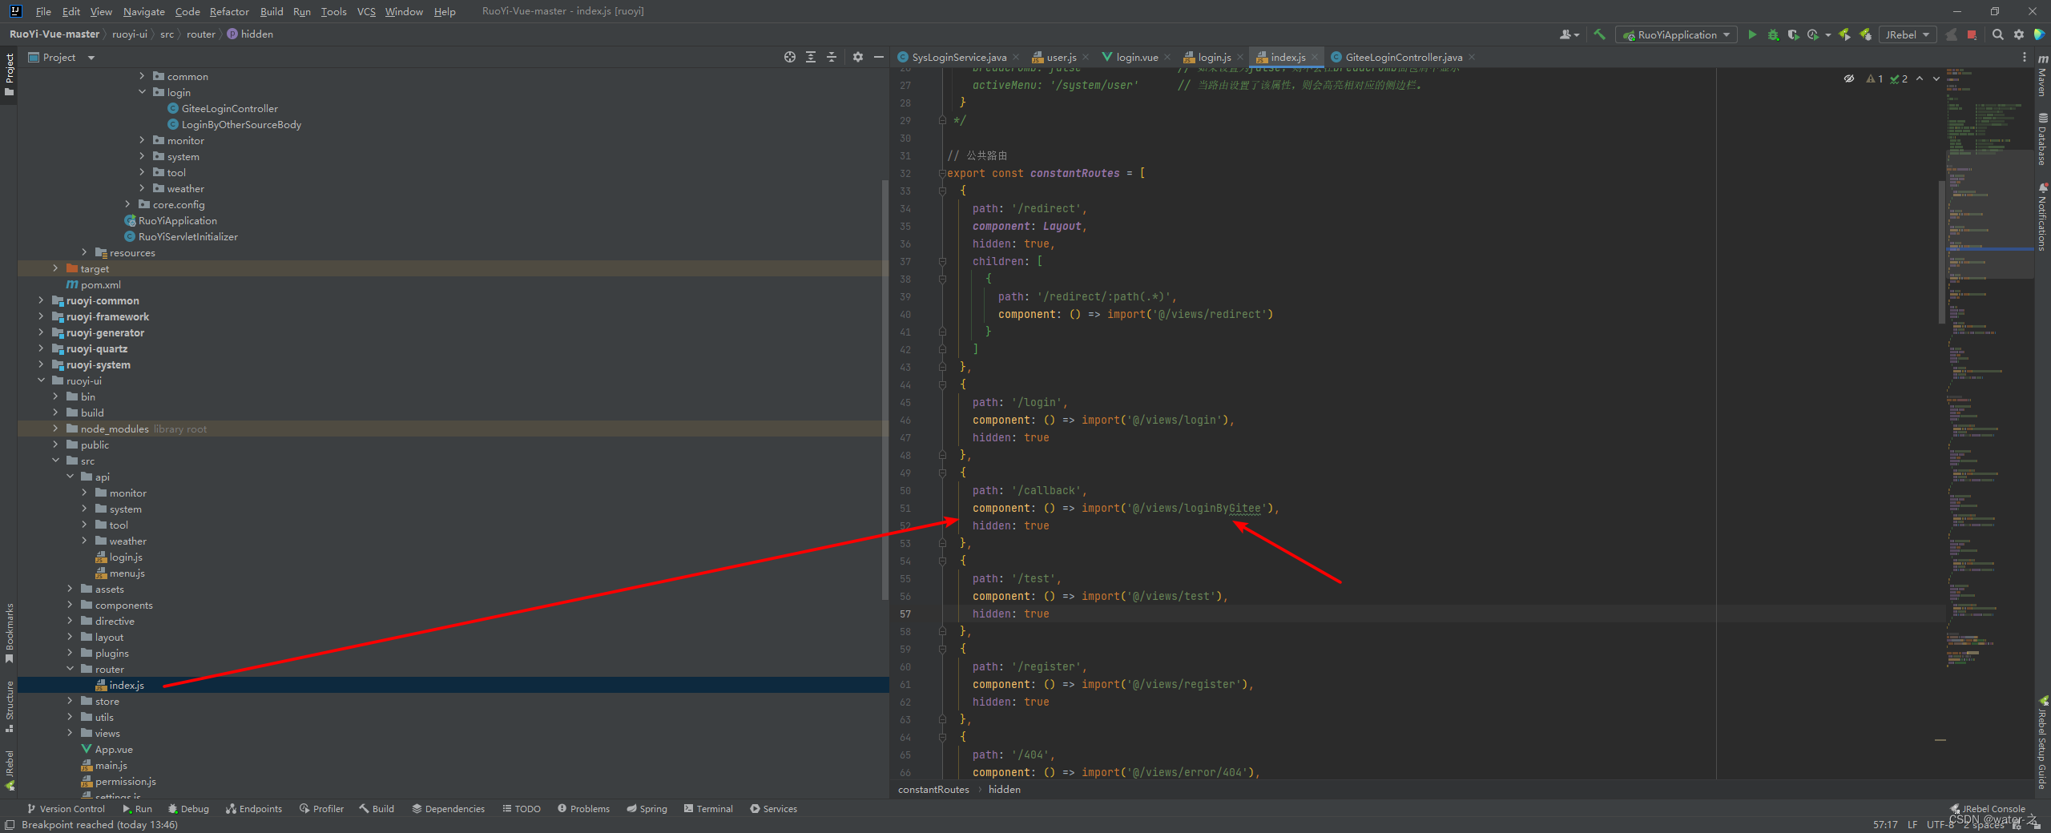
Task: Go to next highlighted error arrow
Action: coord(1936,78)
